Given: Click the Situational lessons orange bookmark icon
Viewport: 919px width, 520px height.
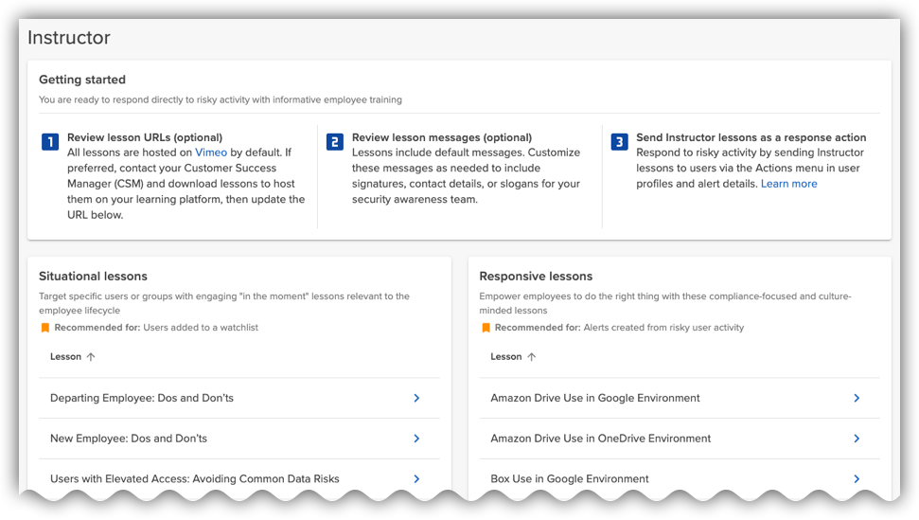Looking at the screenshot, I should [44, 328].
